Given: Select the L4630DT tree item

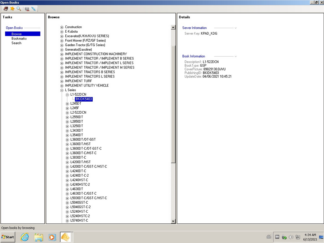Looking at the screenshot, I should click(77, 189).
